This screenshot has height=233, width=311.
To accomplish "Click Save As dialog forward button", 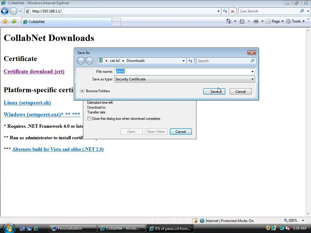I will pyautogui.click(x=89, y=61).
